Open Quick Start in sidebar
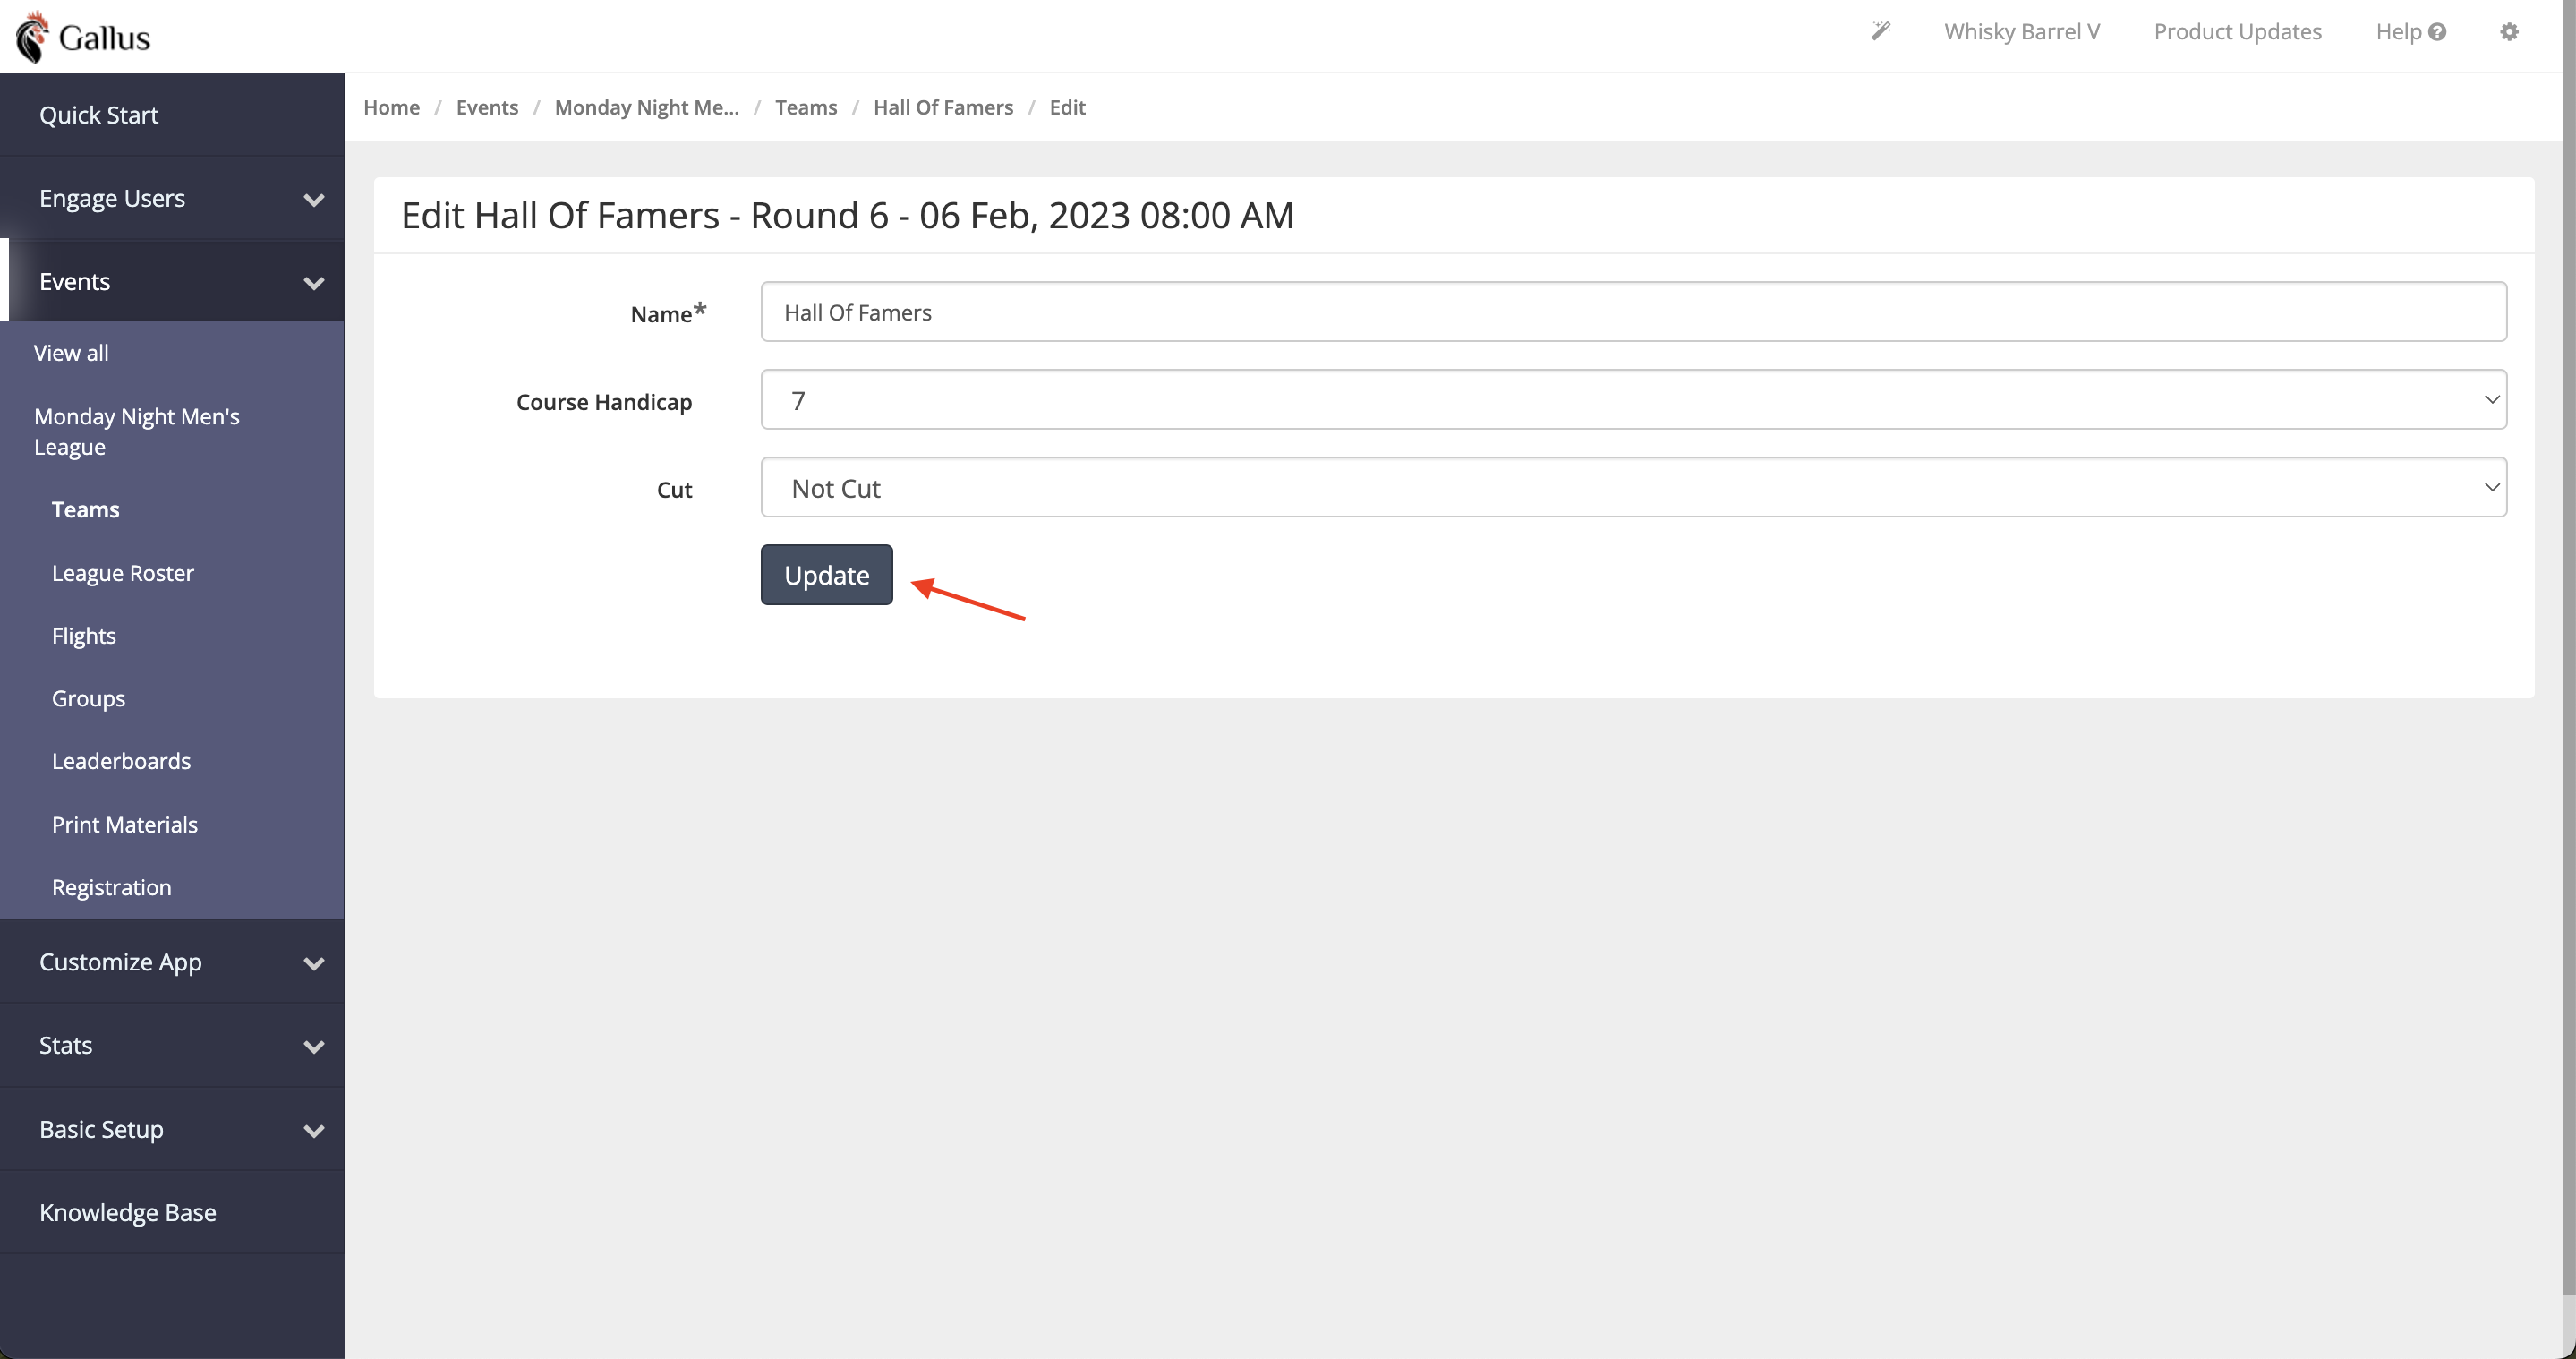This screenshot has height=1359, width=2576. [99, 115]
